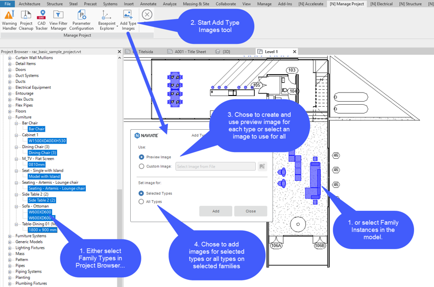Select the Bar Chair type item

[x=37, y=129]
